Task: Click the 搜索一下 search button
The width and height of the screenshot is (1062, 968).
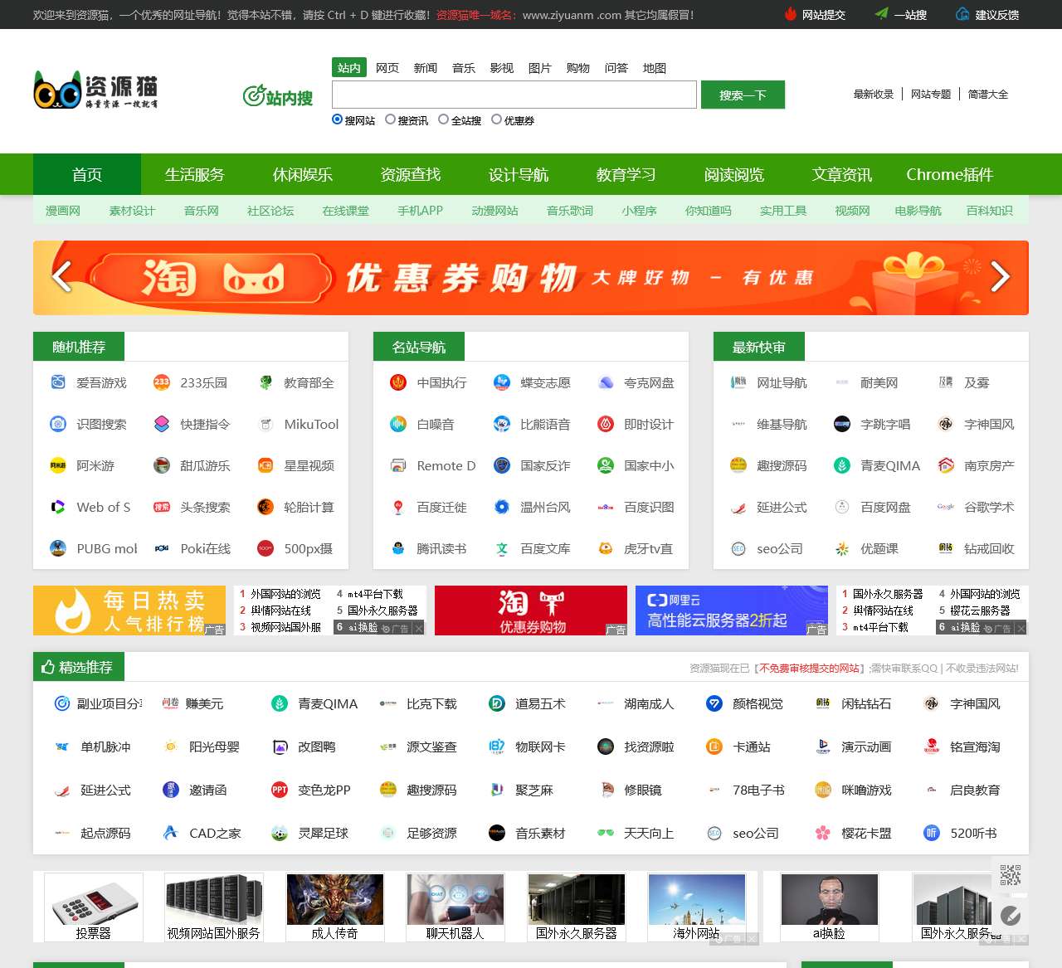Action: point(742,95)
